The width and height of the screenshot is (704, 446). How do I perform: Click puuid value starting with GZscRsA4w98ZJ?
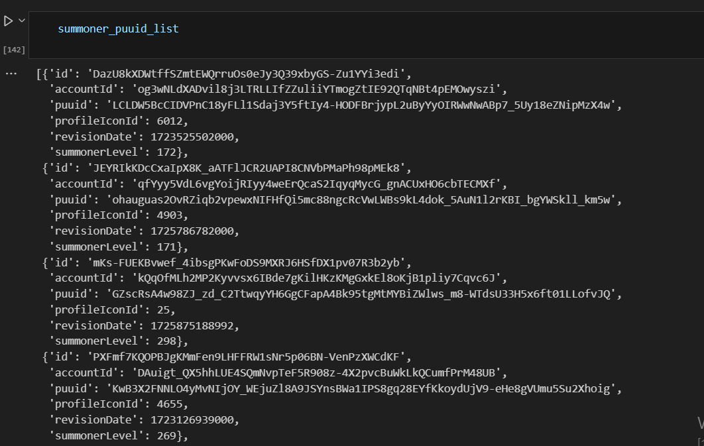[361, 294]
